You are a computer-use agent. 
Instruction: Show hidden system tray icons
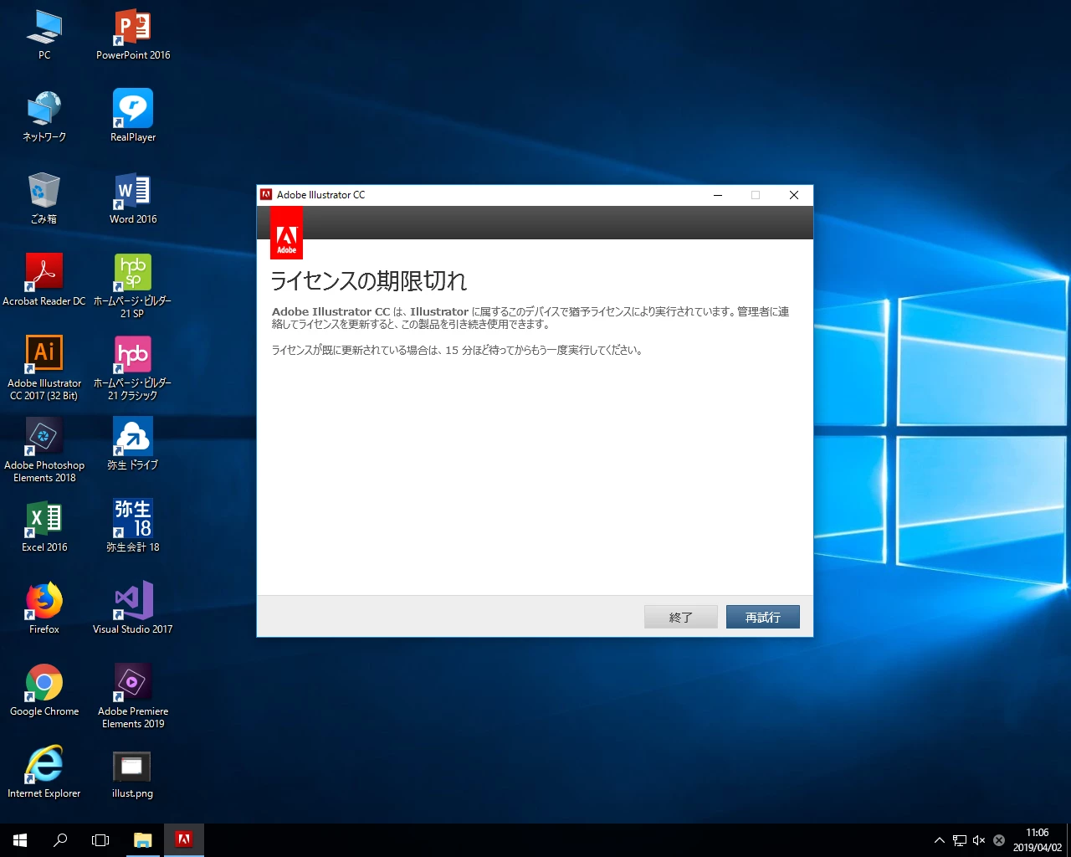[x=939, y=840]
